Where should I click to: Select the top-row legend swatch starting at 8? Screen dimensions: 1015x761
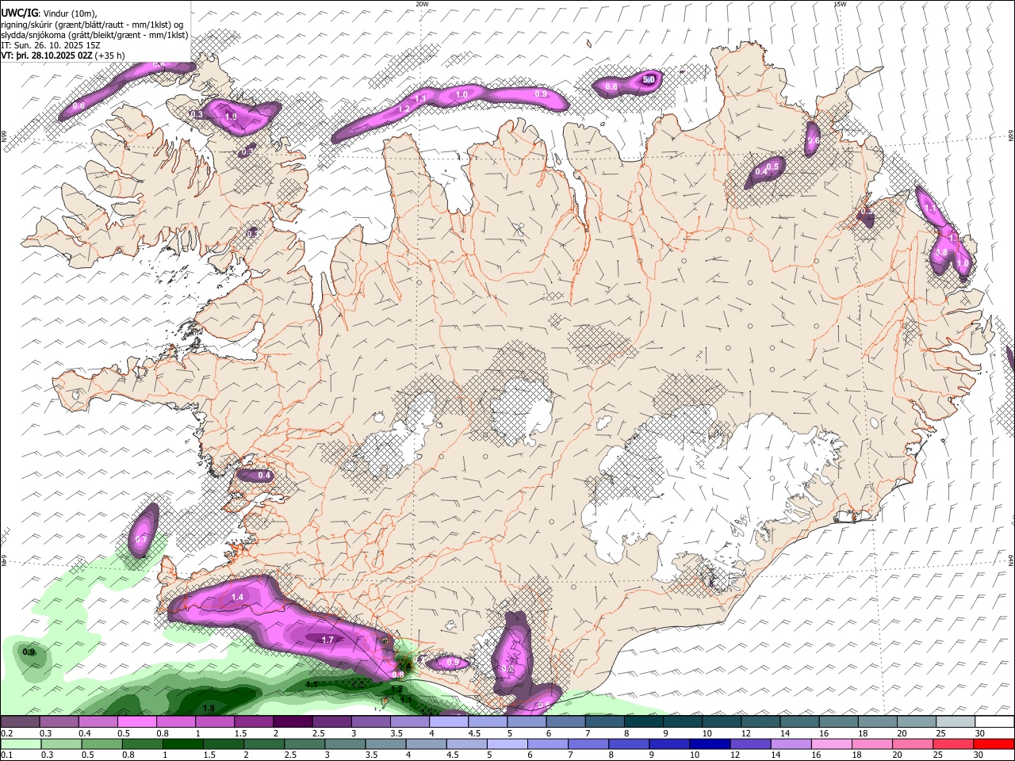tap(644, 721)
